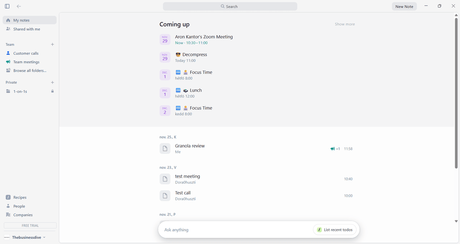Image resolution: width=460 pixels, height=244 pixels.
Task: Go back using the arrow icon
Action: [x=19, y=6]
